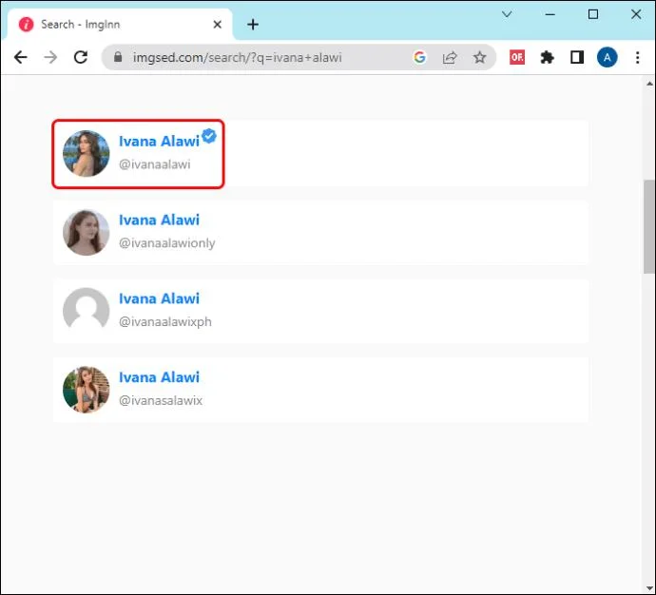Viewport: 656px width, 595px height.
Task: Click the @ivanaalawi handle
Action: point(154,164)
